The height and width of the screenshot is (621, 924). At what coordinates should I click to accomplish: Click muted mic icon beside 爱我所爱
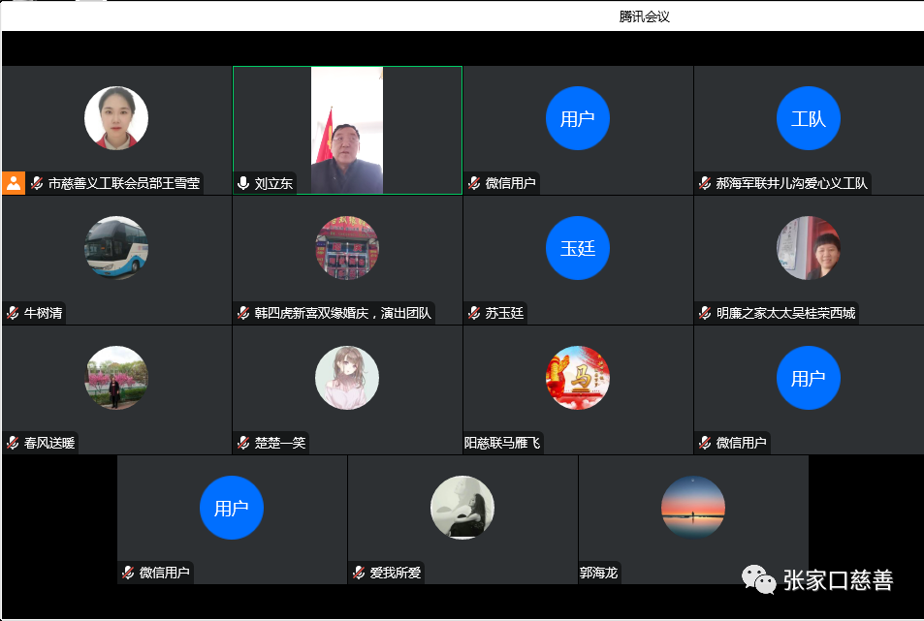tap(359, 573)
